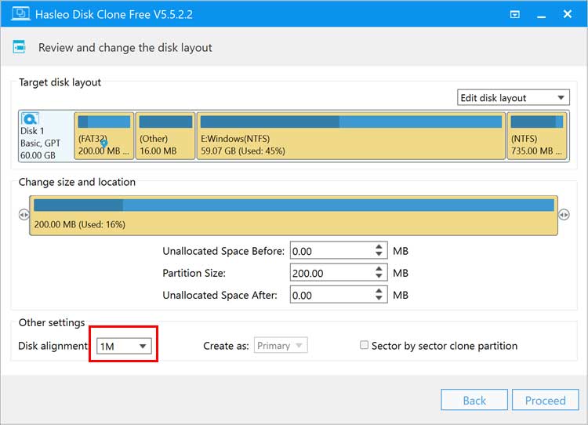Click the Review and change the disk layout heading
Image resolution: width=588 pixels, height=425 pixels.
coord(125,48)
